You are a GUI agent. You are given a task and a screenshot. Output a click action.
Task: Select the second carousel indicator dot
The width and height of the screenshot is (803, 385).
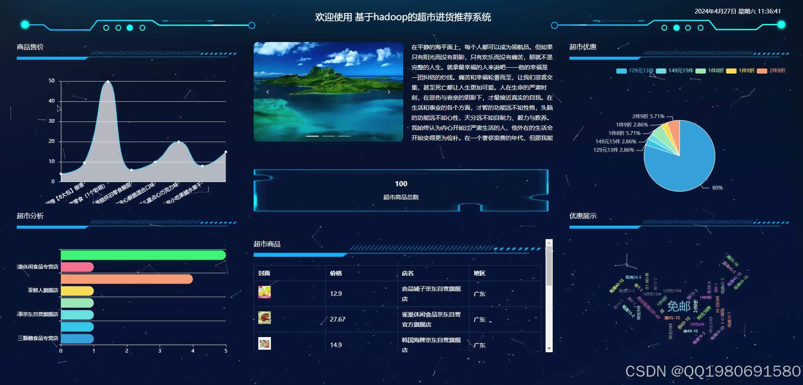coord(328,136)
